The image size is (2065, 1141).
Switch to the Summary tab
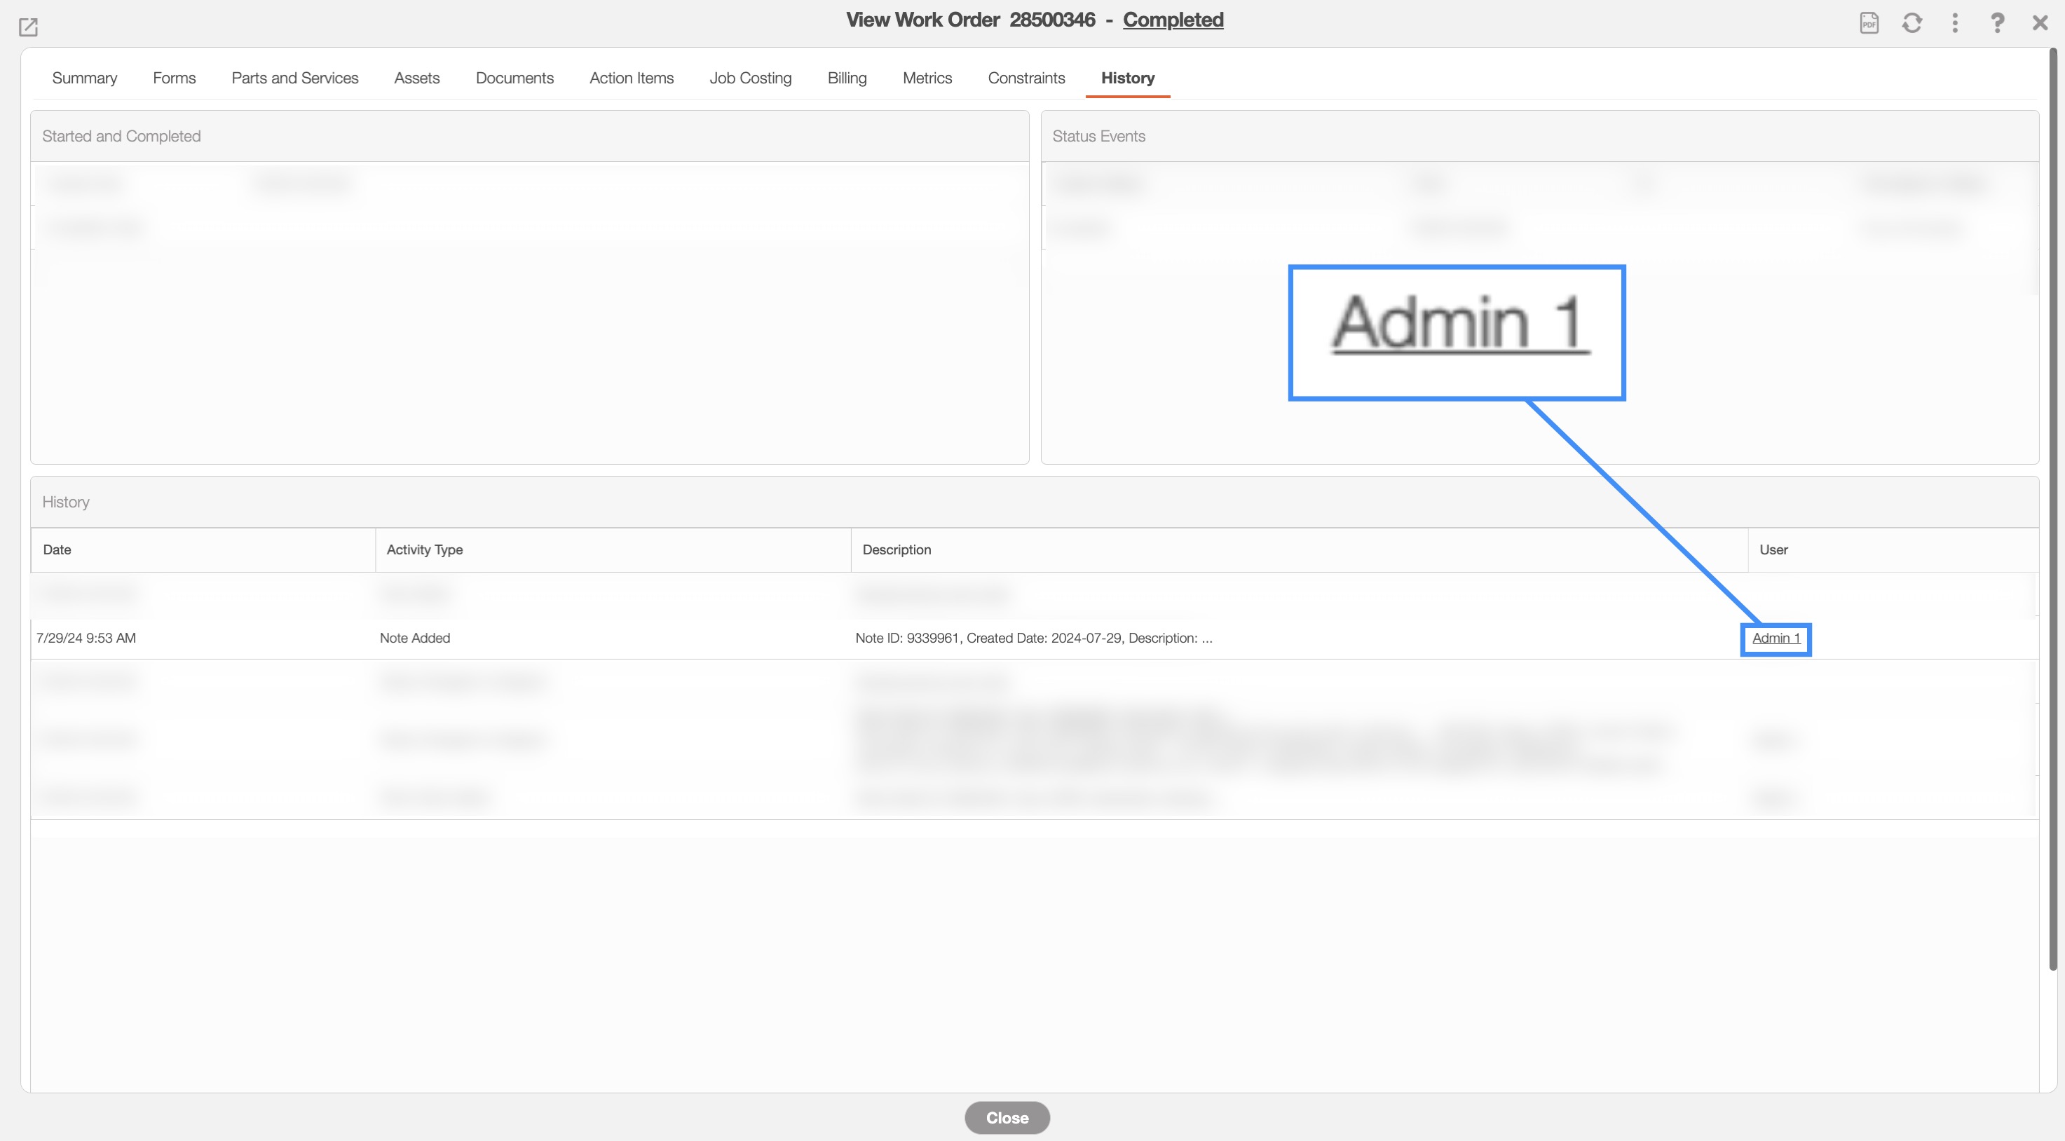pyautogui.click(x=84, y=78)
